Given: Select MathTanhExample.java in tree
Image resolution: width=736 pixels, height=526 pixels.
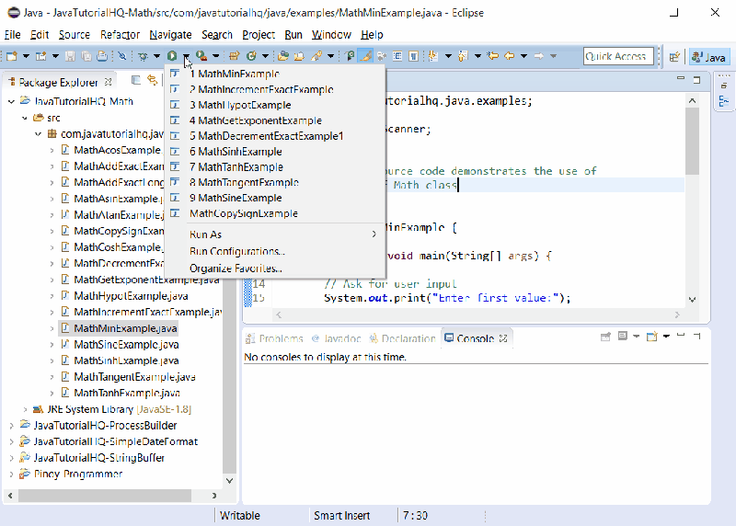Looking at the screenshot, I should pyautogui.click(x=127, y=394).
